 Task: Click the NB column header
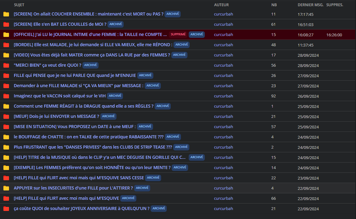274,5
